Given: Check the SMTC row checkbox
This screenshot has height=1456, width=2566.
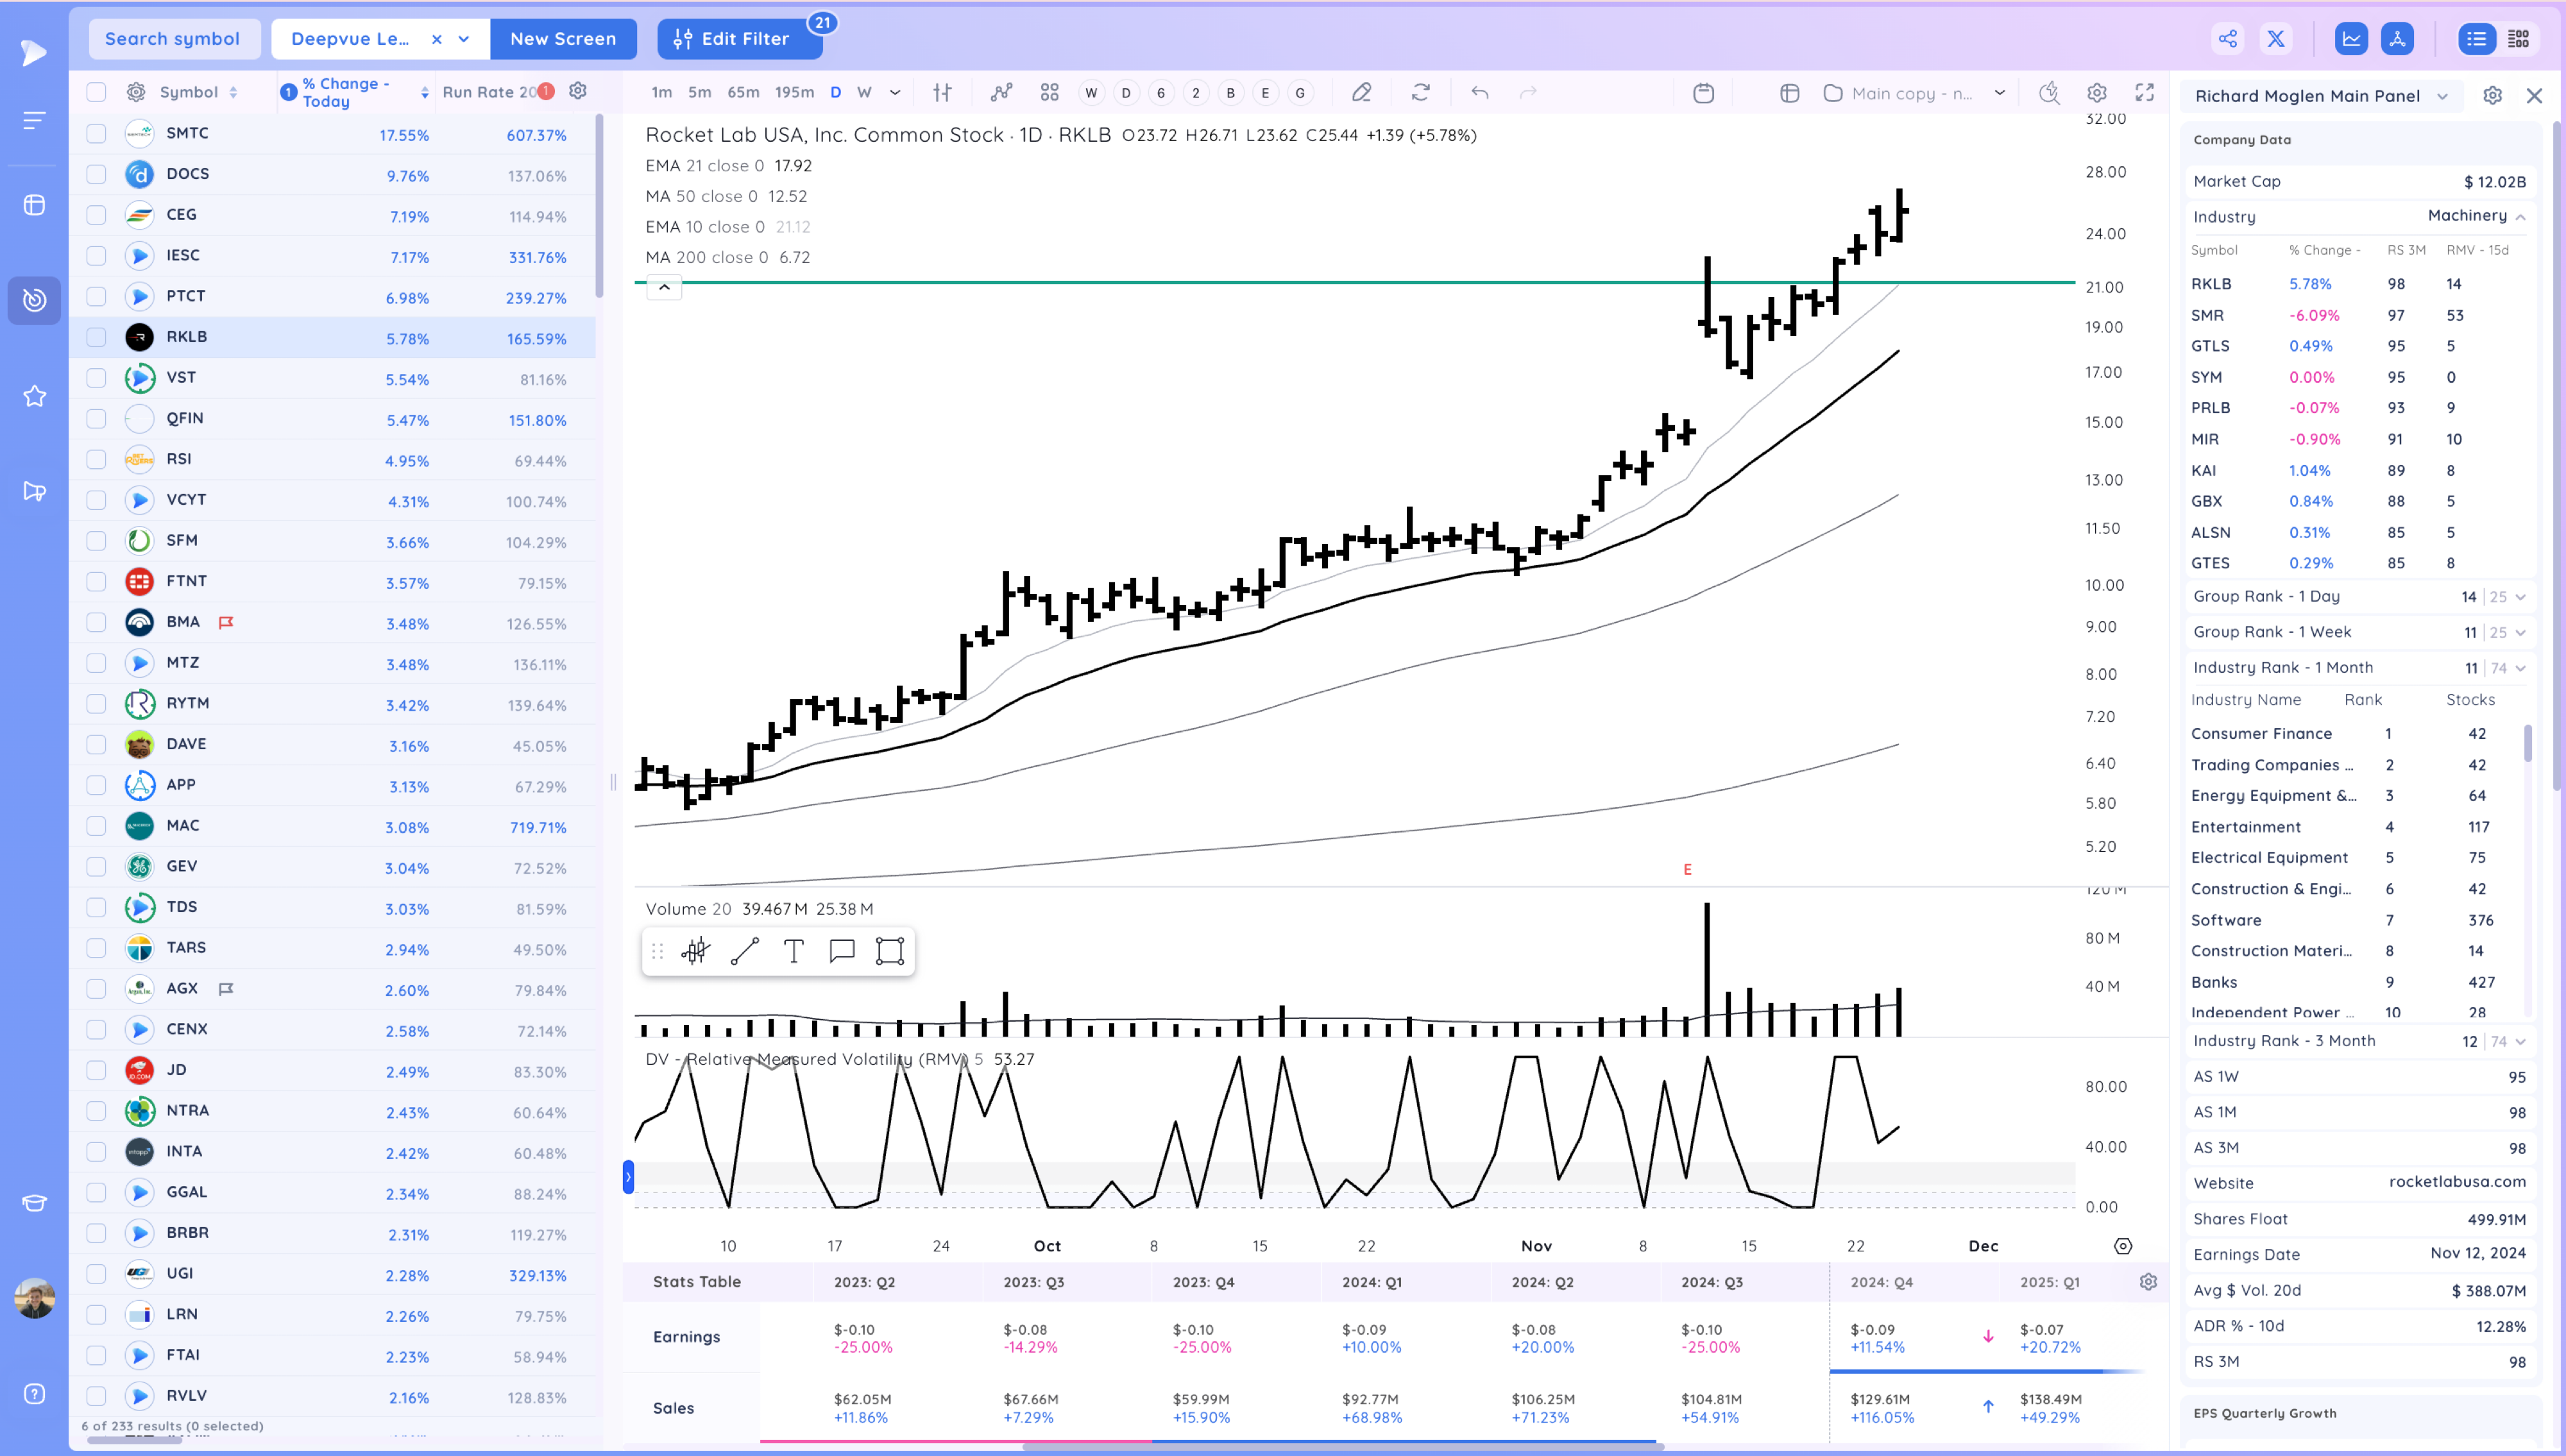Looking at the screenshot, I should tap(96, 133).
